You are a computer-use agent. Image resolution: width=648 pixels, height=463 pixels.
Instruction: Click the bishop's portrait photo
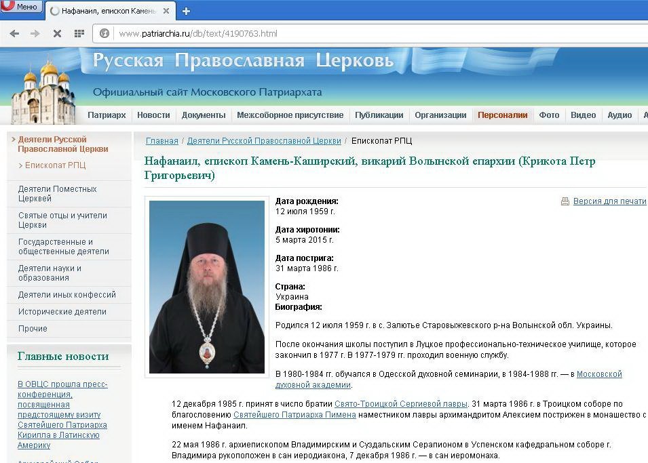(207, 287)
